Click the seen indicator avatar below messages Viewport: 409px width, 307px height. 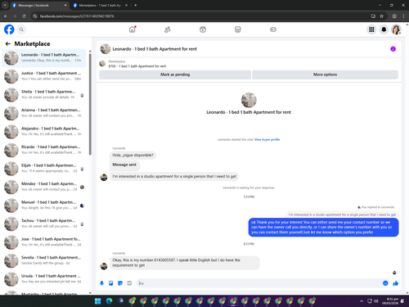(x=394, y=273)
